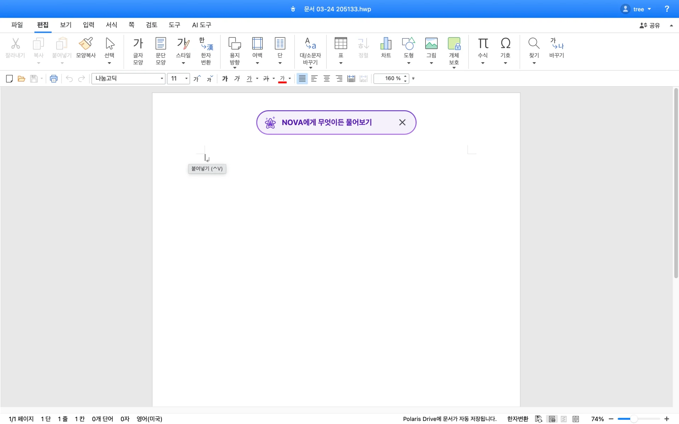
Task: Switch to the AI 도구 tab
Action: (201, 25)
